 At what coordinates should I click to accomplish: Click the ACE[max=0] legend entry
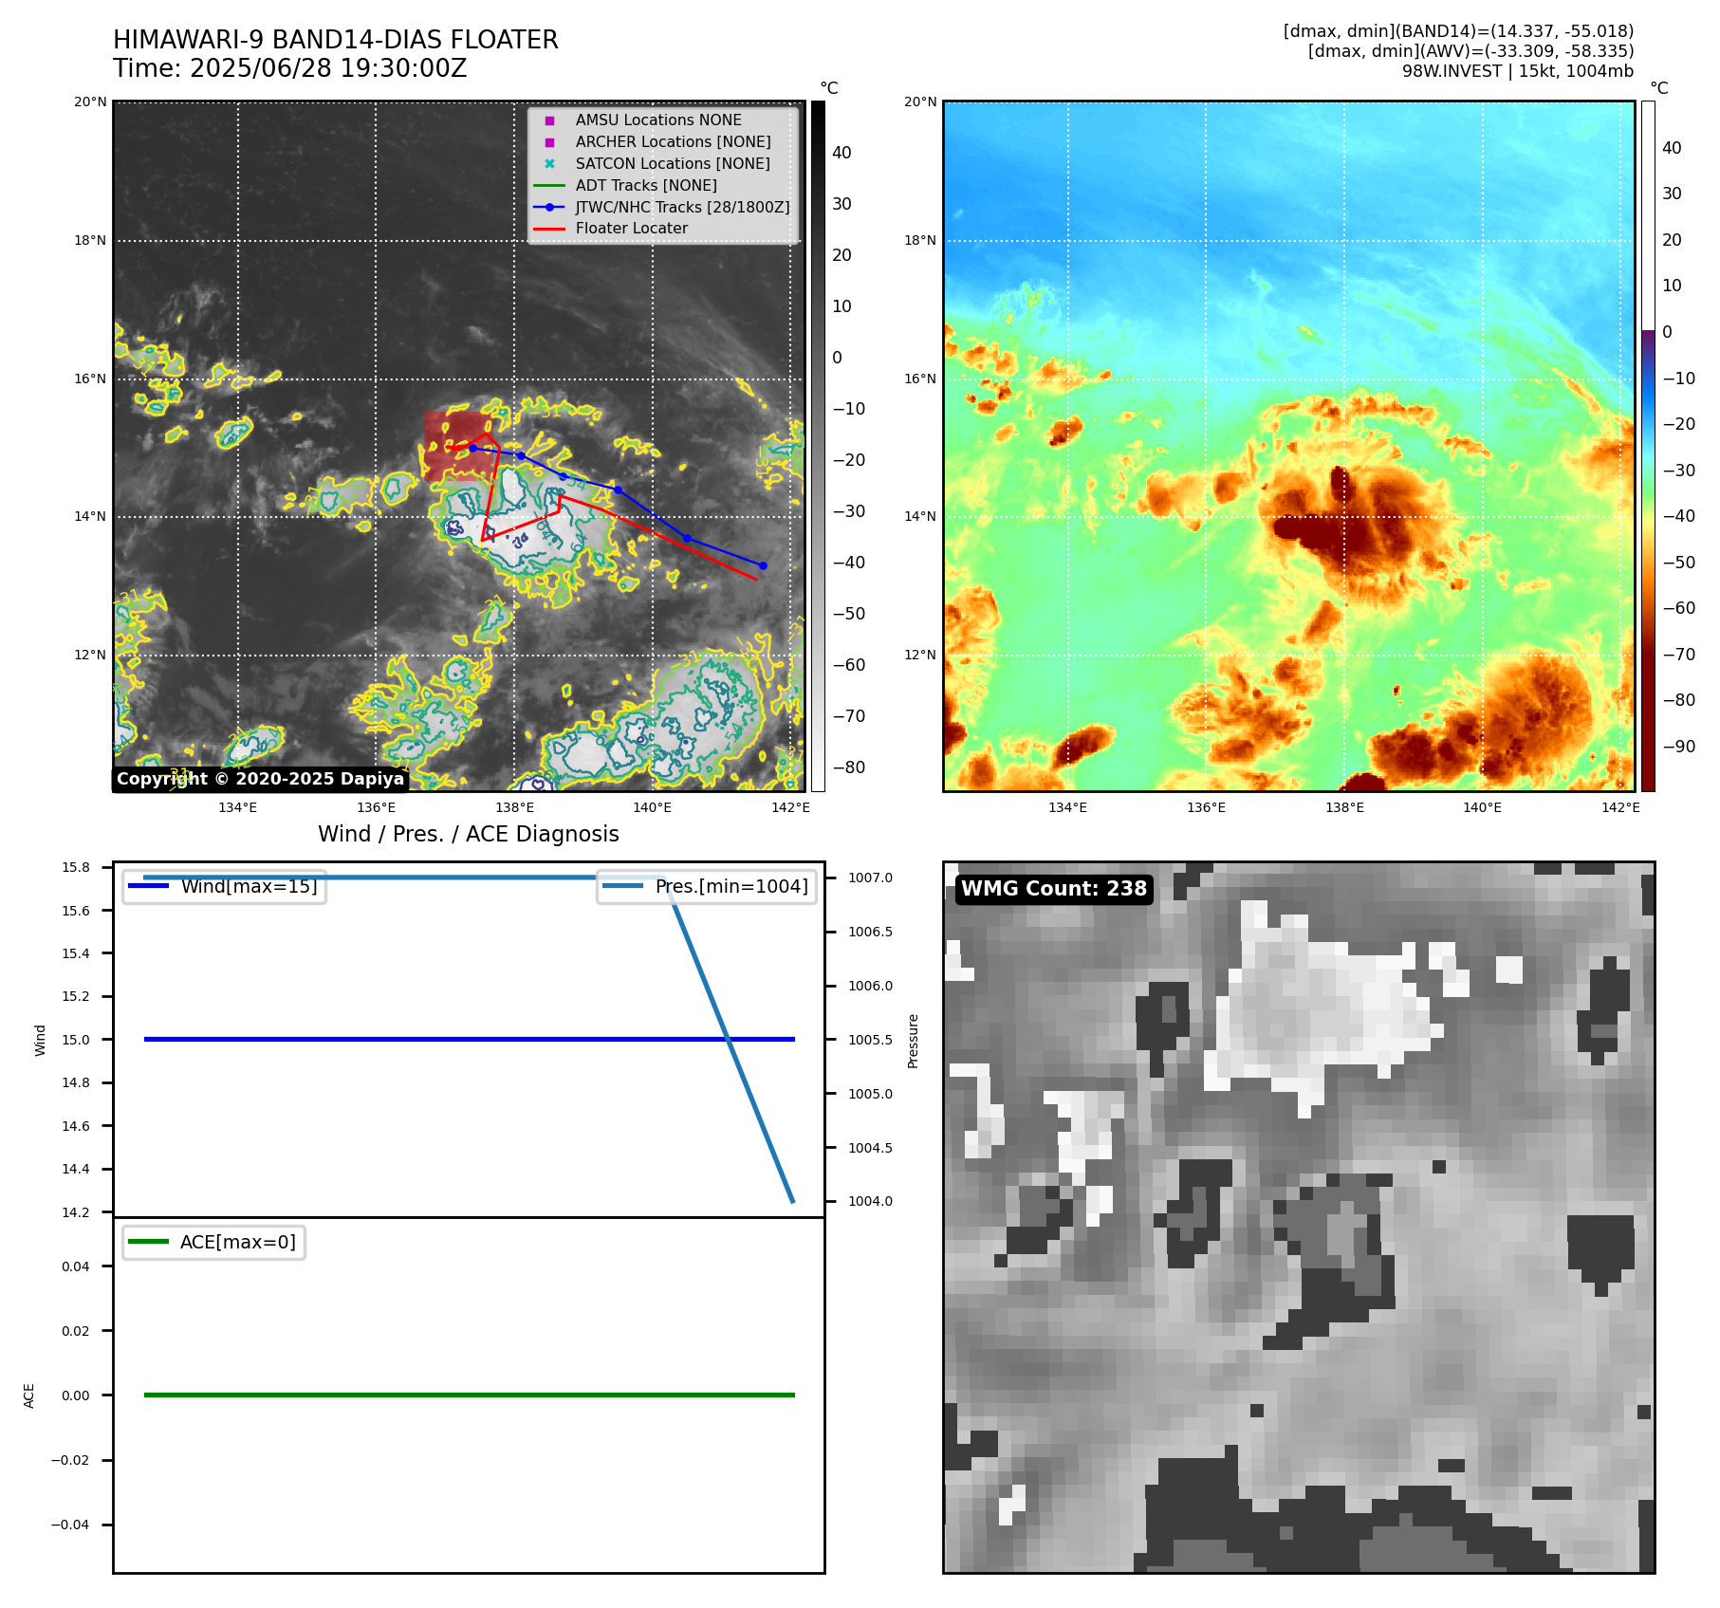(x=214, y=1243)
